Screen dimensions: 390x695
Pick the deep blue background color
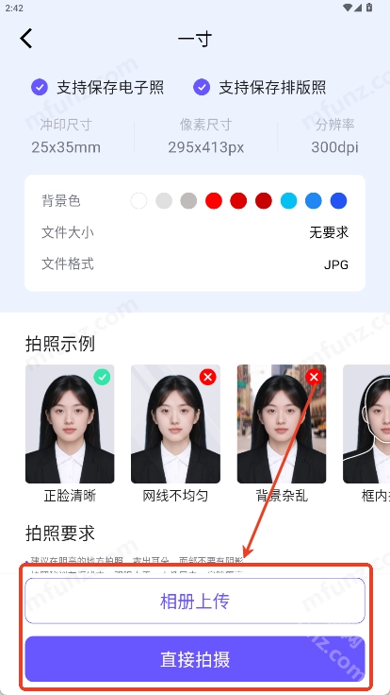[339, 201]
